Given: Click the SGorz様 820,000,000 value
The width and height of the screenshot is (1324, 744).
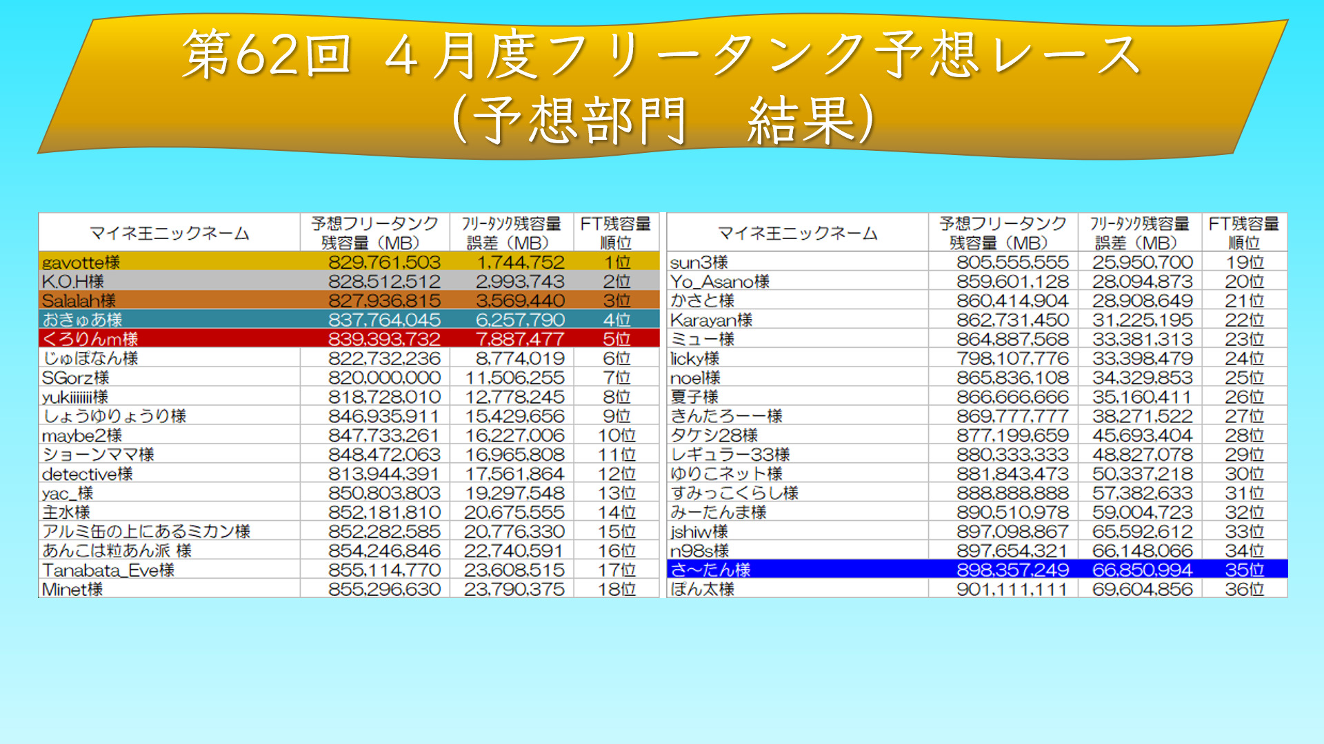Looking at the screenshot, I should click(384, 378).
